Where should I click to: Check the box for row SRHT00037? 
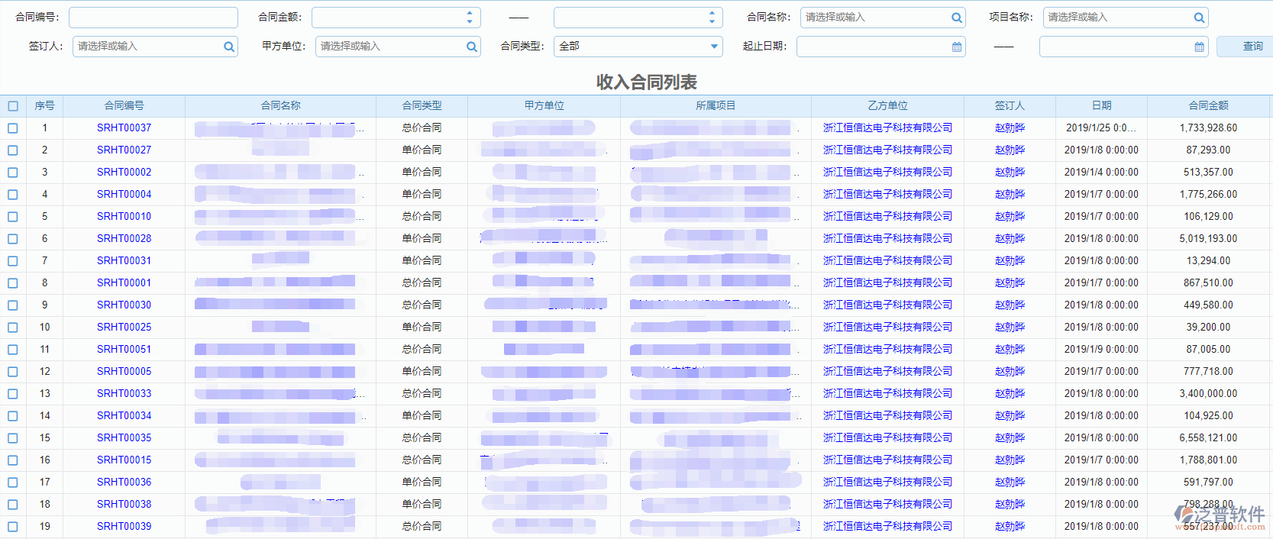[x=13, y=128]
